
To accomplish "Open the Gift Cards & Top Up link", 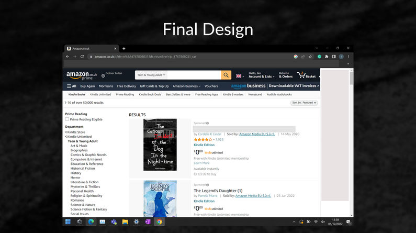I will click(x=154, y=86).
